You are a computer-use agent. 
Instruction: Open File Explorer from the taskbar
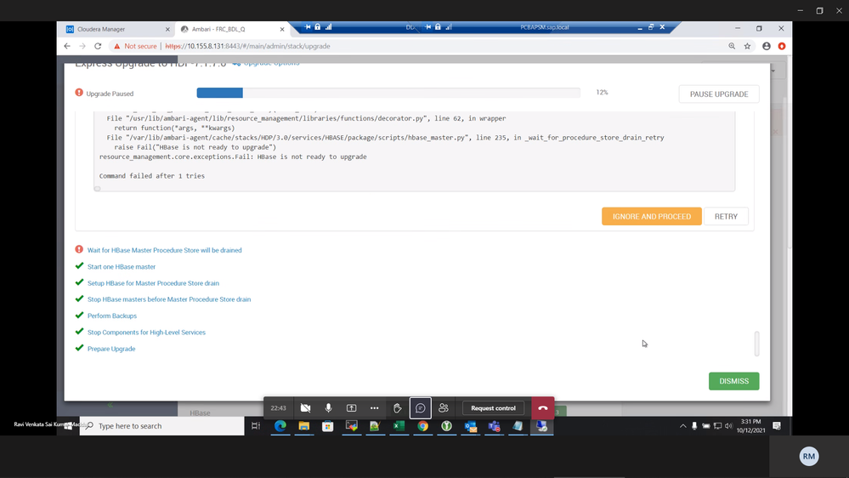click(x=303, y=426)
